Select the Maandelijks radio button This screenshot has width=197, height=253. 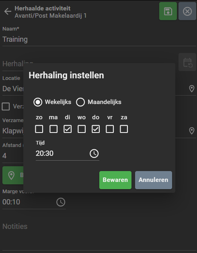(x=80, y=102)
